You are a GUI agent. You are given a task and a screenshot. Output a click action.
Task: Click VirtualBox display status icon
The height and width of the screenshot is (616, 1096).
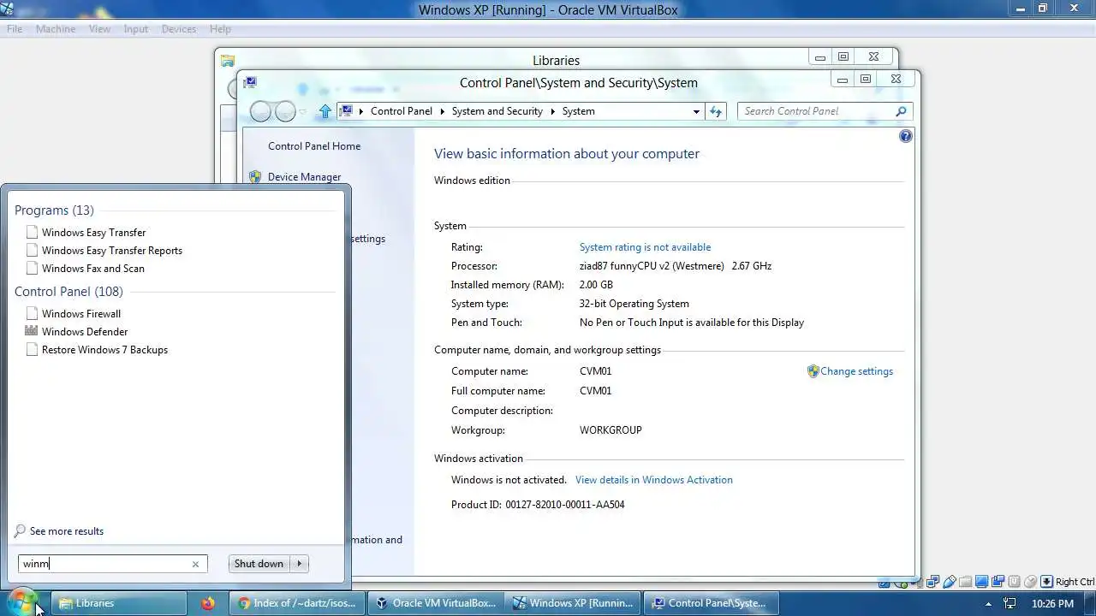coord(981,582)
